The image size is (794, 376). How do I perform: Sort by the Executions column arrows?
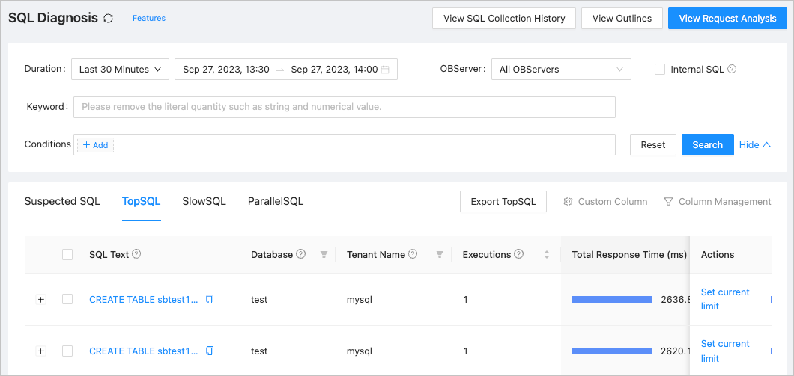(547, 255)
